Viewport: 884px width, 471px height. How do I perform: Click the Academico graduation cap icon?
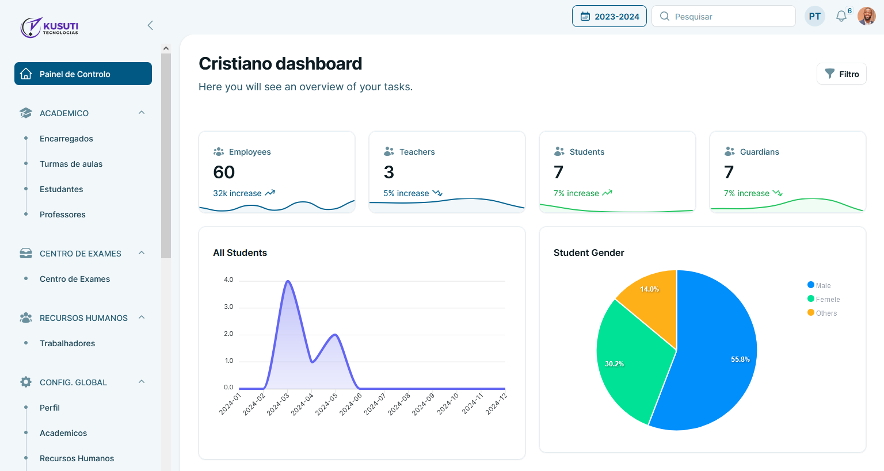click(26, 113)
